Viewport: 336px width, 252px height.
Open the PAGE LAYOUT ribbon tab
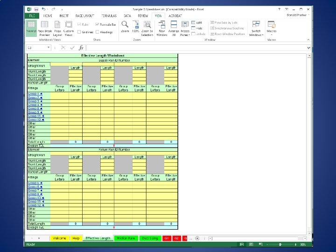click(85, 16)
